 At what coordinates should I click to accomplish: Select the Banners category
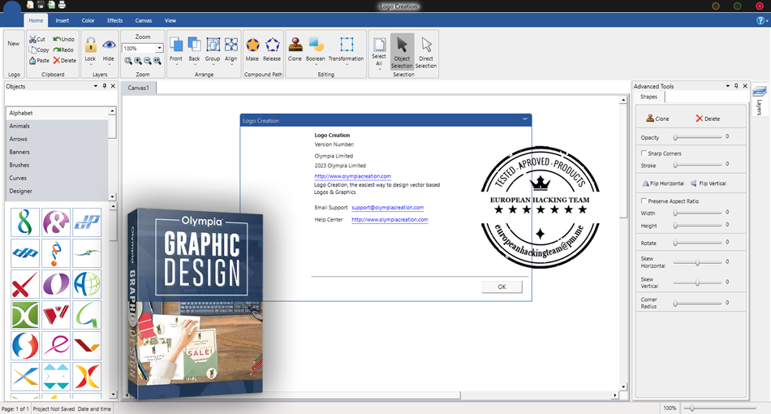(x=57, y=152)
